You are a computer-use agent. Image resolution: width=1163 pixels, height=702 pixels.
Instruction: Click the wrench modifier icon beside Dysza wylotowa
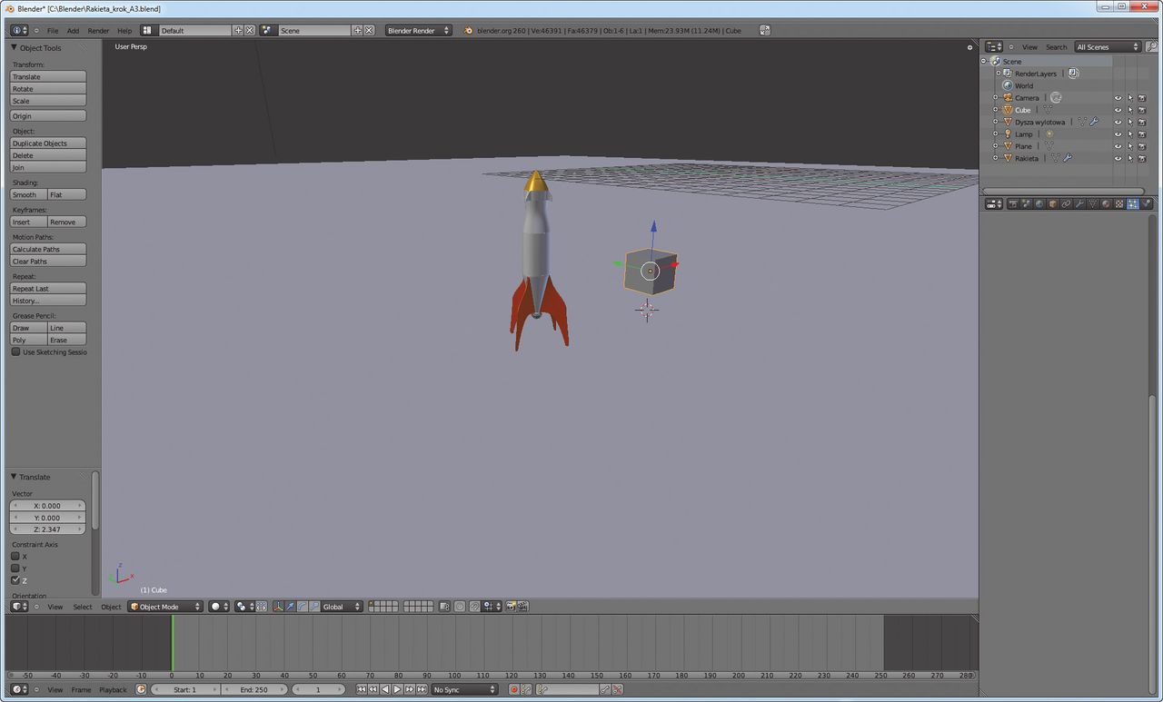point(1093,122)
